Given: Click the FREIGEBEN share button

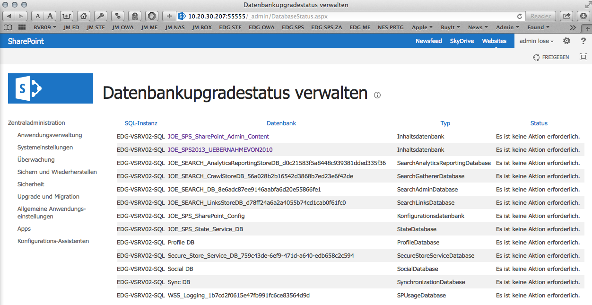Looking at the screenshot, I should click(551, 57).
